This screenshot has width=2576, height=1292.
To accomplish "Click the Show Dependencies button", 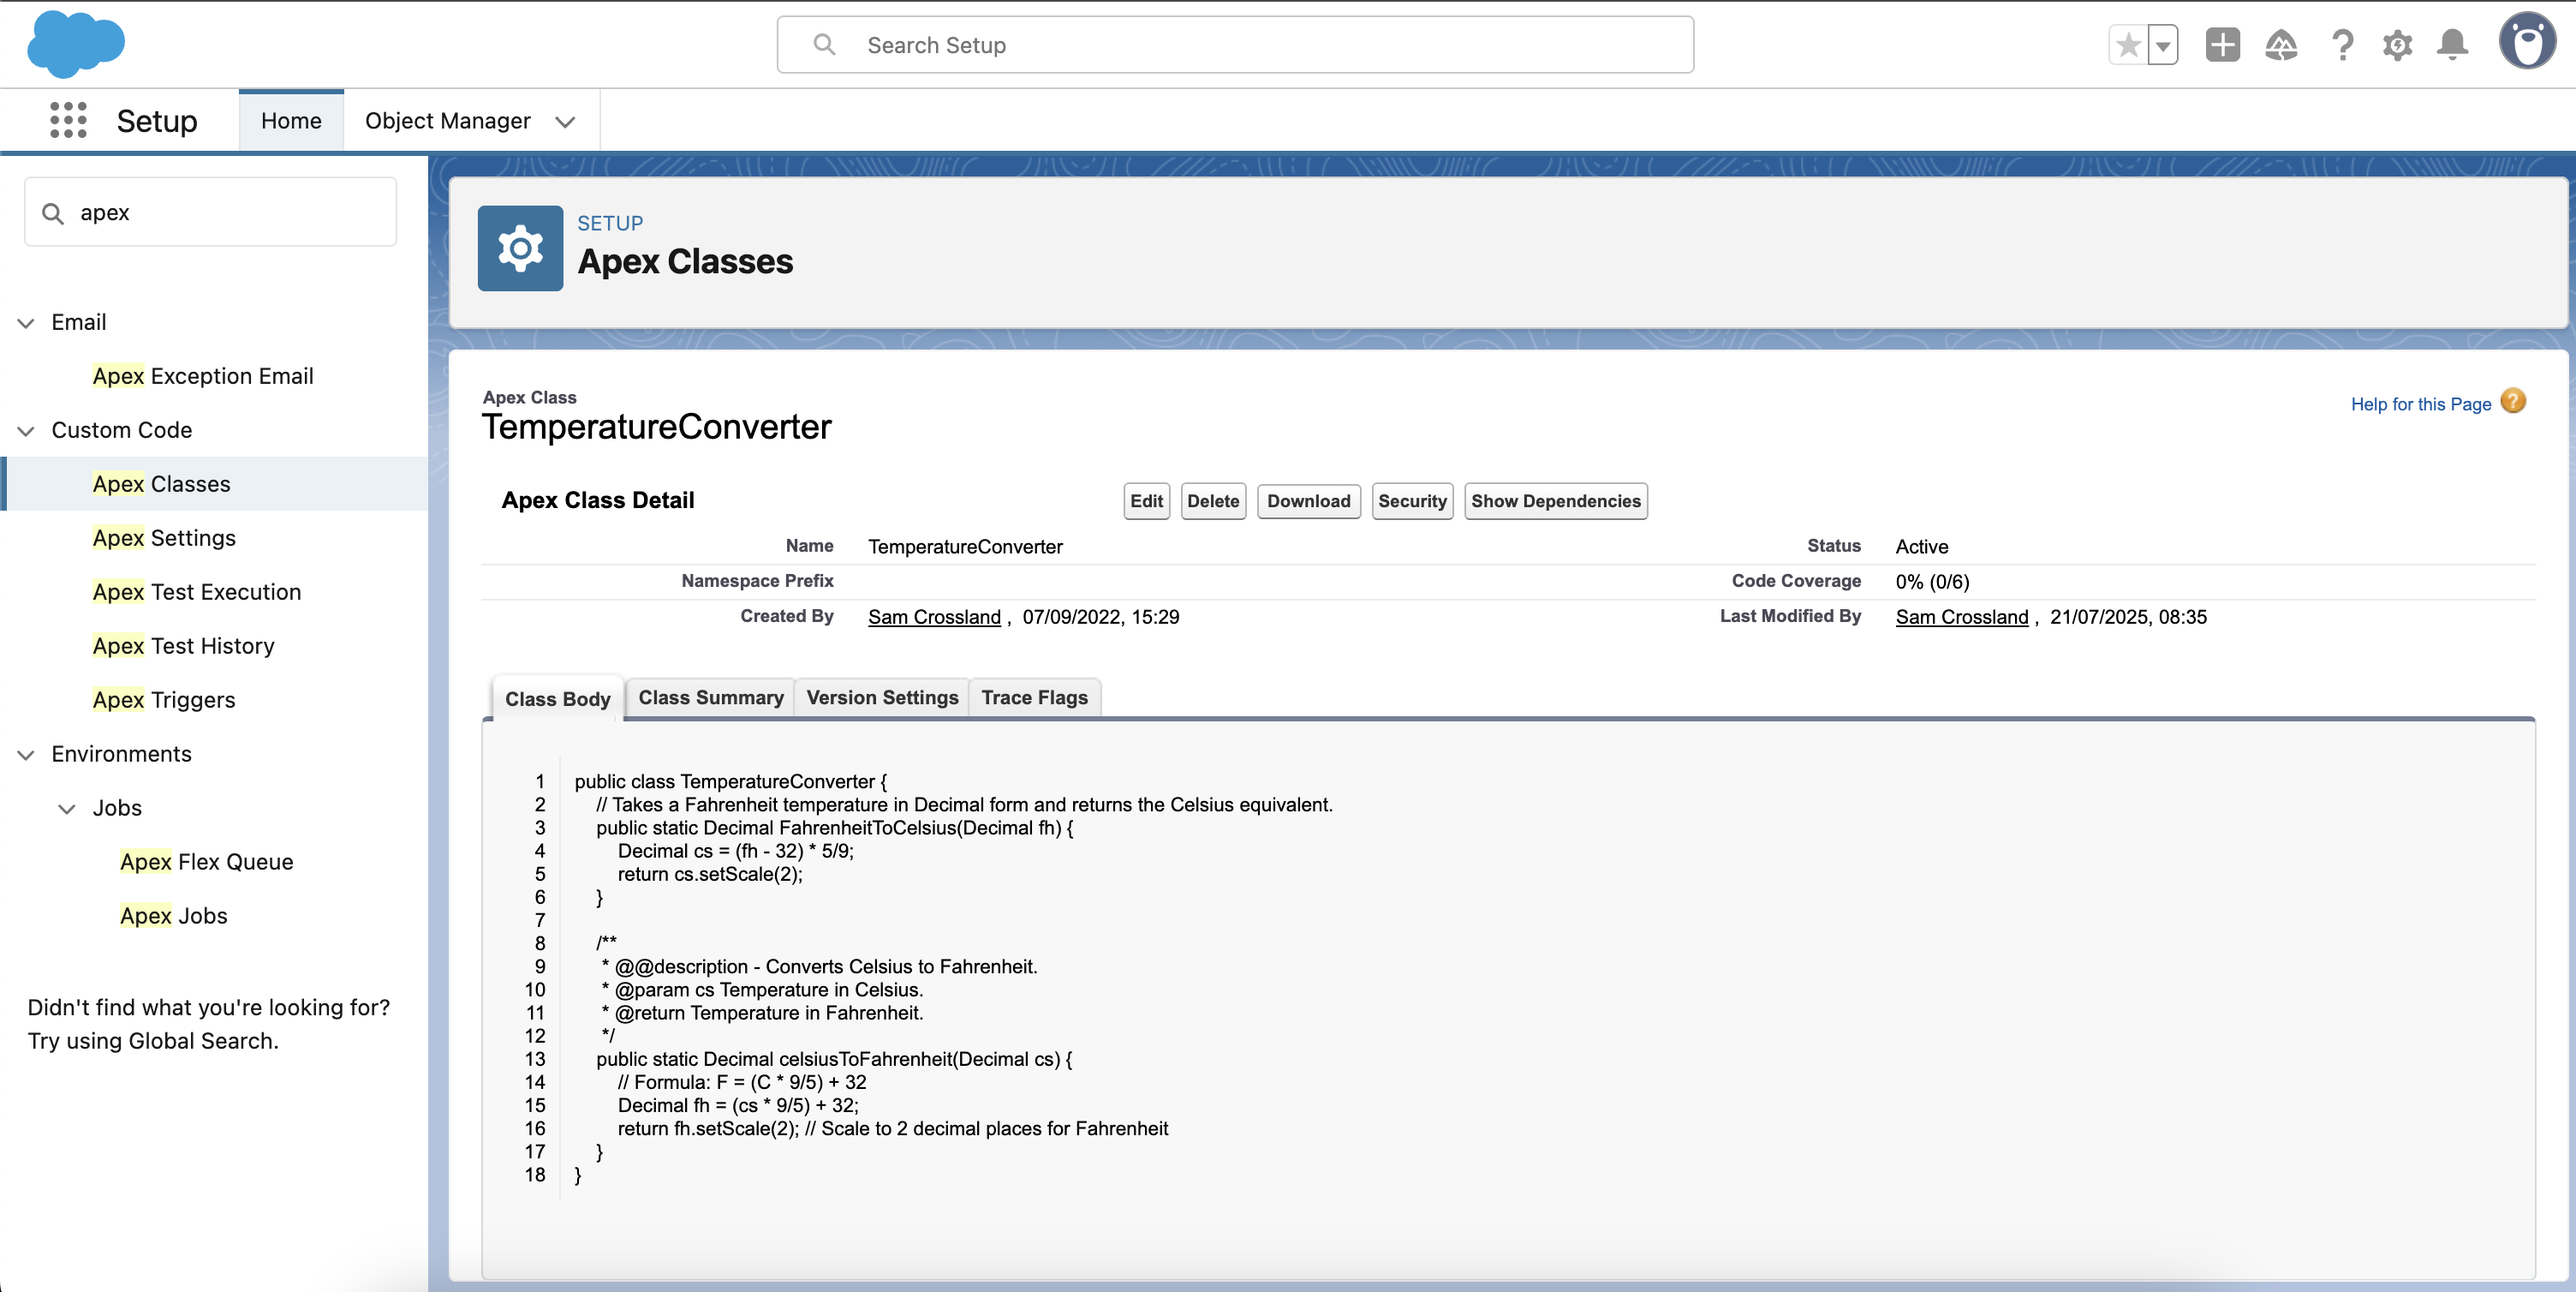I will 1555,500.
